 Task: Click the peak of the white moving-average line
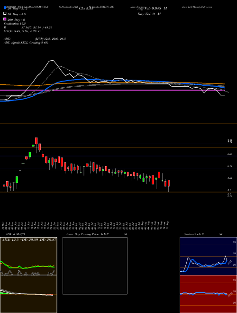point(52,60)
